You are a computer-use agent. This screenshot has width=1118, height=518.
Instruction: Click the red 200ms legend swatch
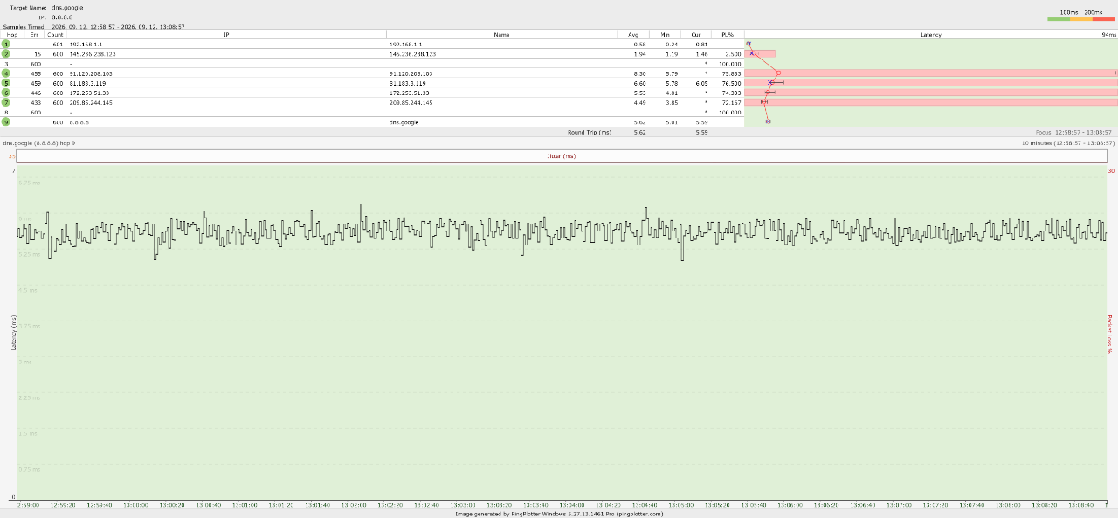[x=1104, y=18]
